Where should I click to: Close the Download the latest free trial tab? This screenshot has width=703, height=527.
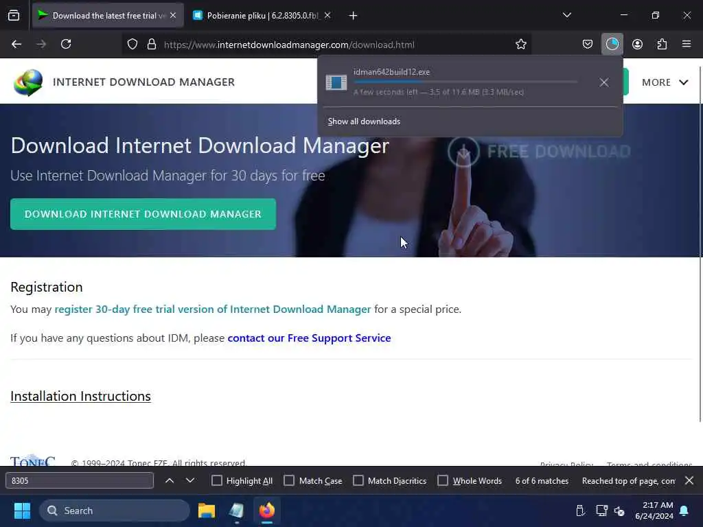click(x=173, y=15)
